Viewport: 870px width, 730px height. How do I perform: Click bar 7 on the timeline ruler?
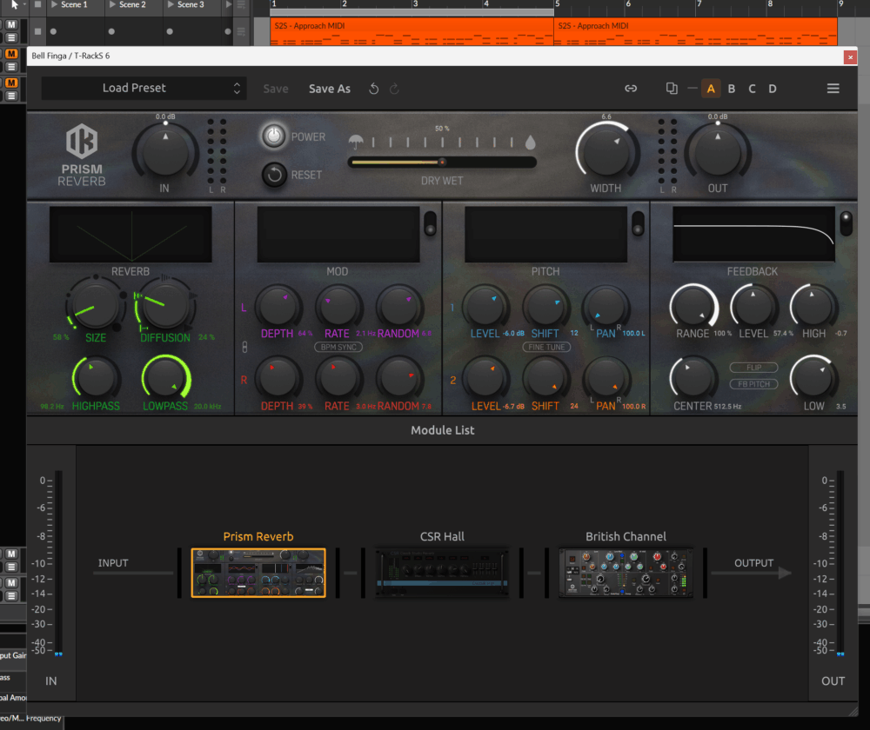click(699, 4)
